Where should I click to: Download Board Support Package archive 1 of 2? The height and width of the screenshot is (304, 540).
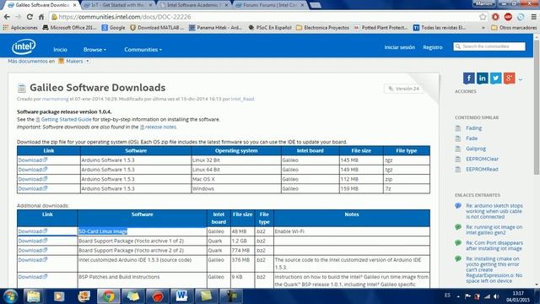[33, 241]
